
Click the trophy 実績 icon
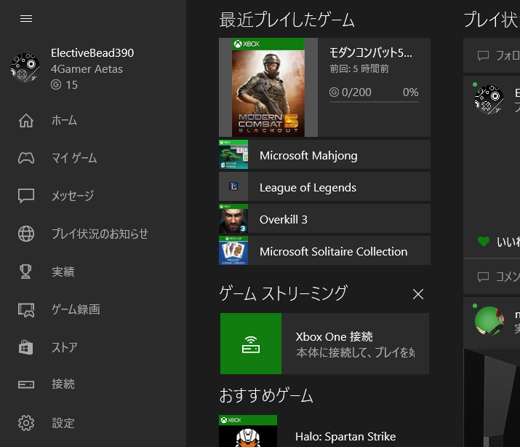[x=25, y=272]
